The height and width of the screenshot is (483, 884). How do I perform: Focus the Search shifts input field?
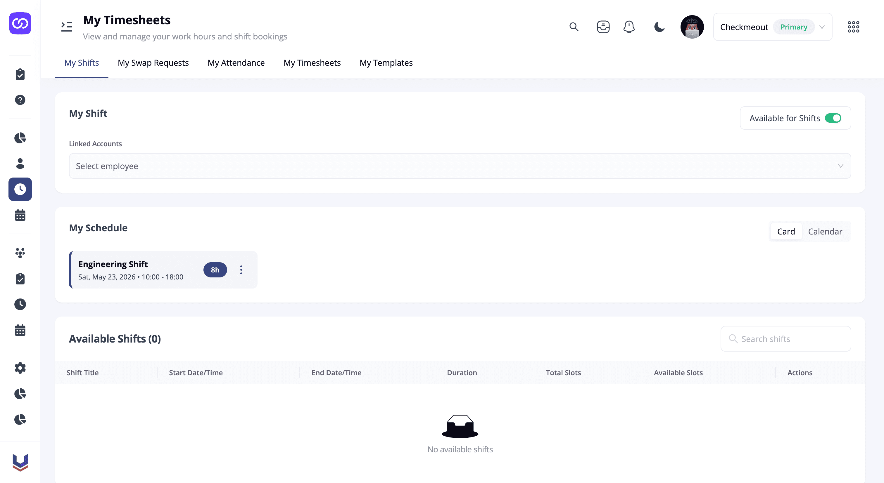click(x=785, y=339)
